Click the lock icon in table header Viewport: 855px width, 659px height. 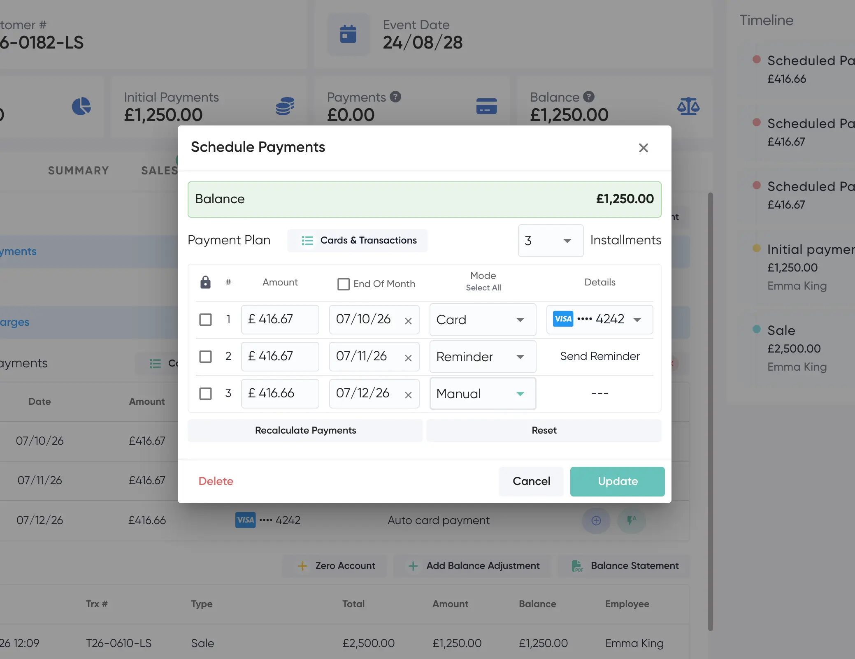[205, 282]
